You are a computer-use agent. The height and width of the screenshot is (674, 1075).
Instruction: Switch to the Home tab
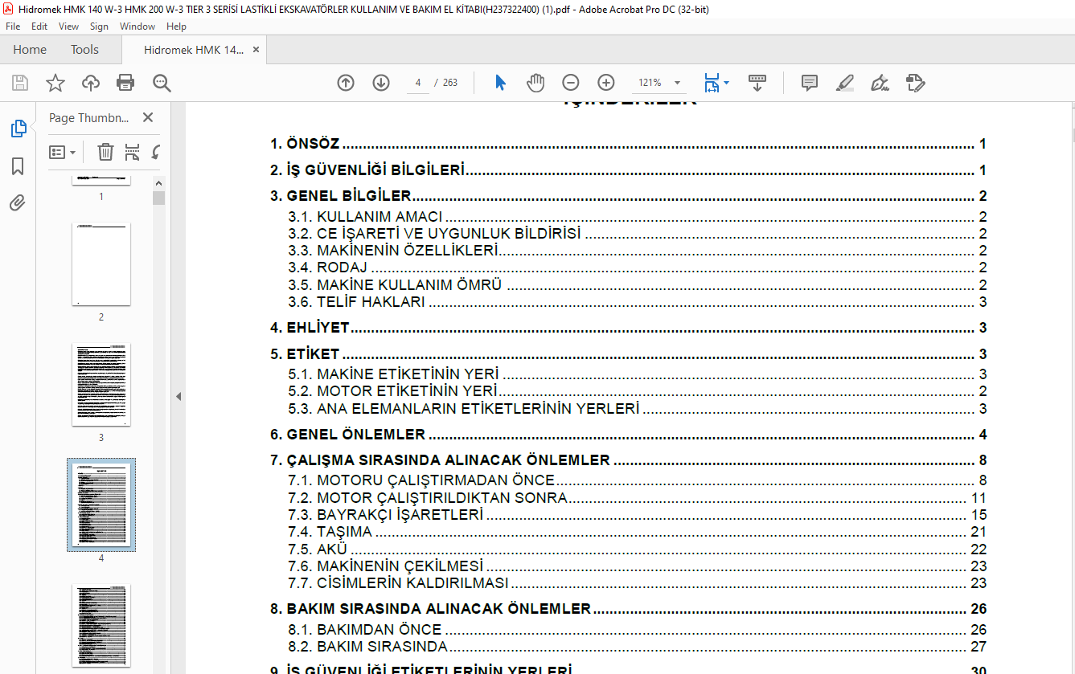click(x=30, y=50)
